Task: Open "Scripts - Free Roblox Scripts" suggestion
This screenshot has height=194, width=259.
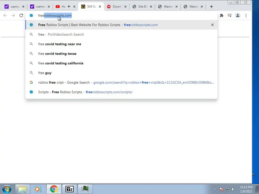Action: (121, 92)
